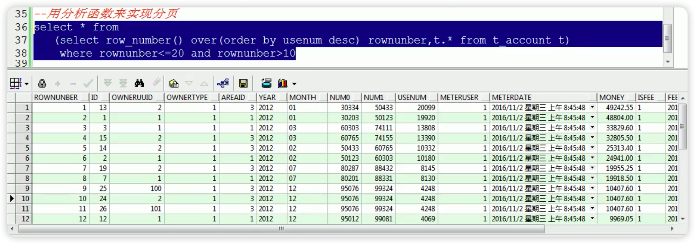Sort by the MONEY column header
The height and width of the screenshot is (244, 695).
[611, 97]
